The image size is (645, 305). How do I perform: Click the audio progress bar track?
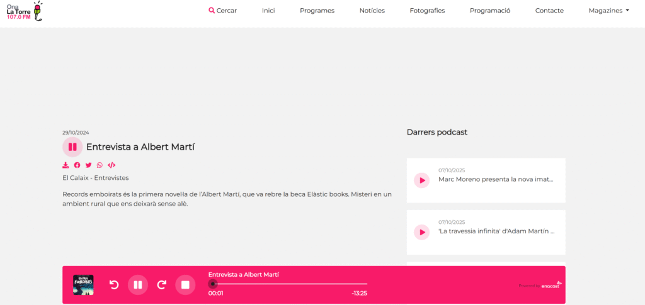point(290,284)
